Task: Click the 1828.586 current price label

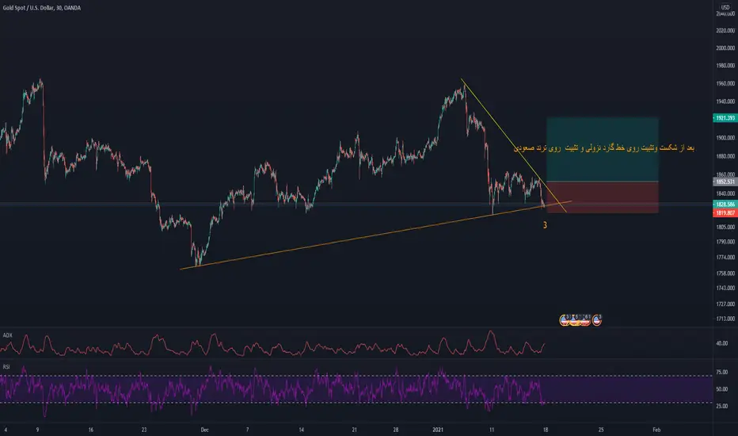Action: [x=725, y=204]
